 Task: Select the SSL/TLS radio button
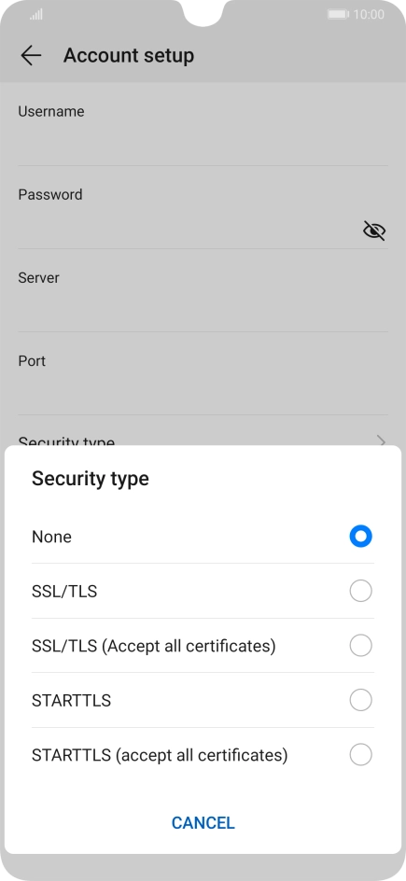click(x=360, y=591)
